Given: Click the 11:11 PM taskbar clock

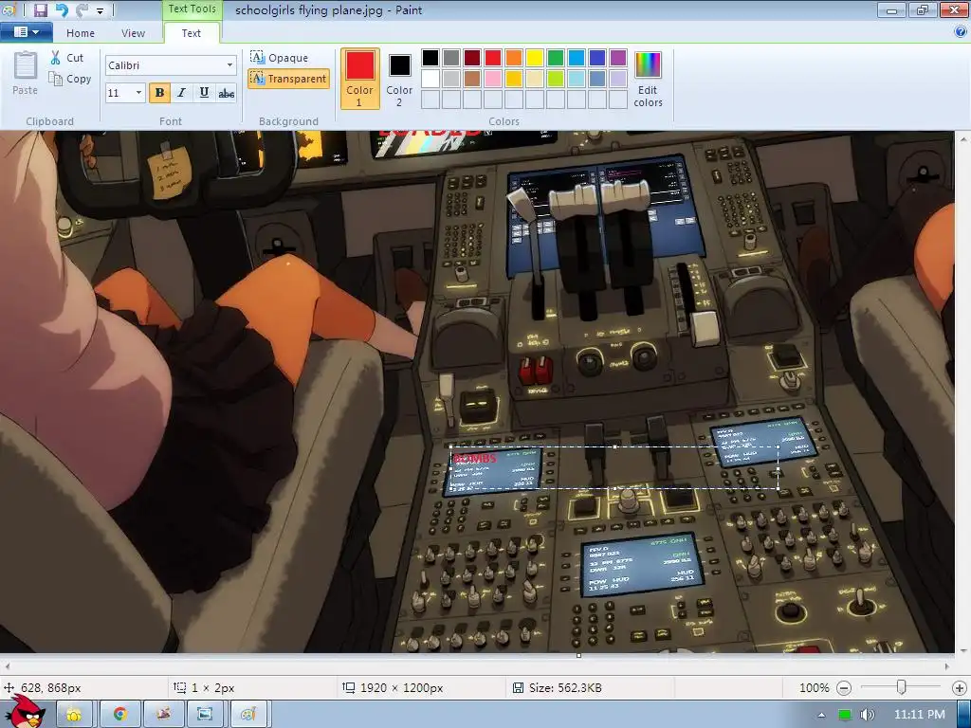Looking at the screenshot, I should coord(920,715).
